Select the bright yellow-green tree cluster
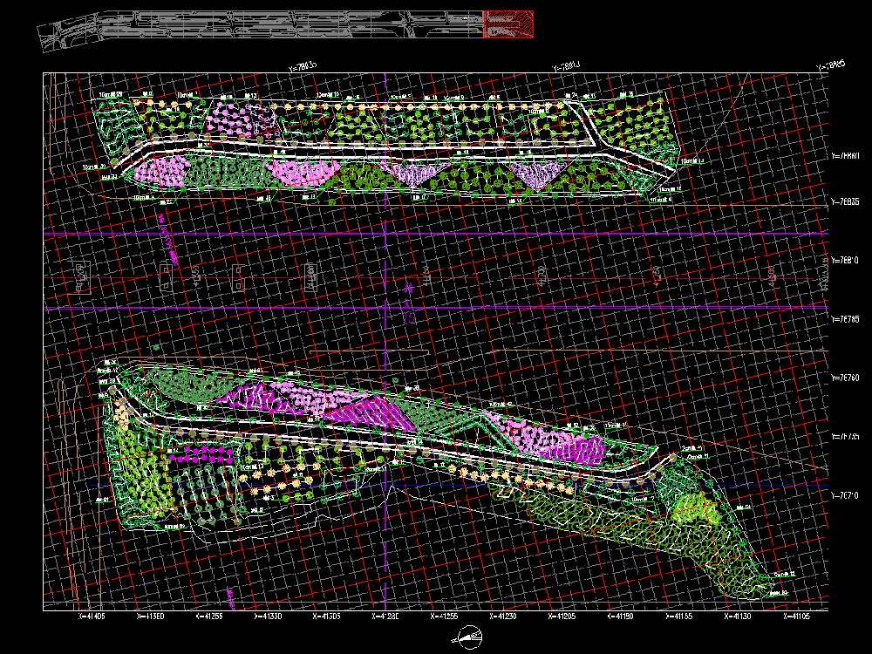Viewport: 872px width, 654px height. pyautogui.click(x=694, y=506)
